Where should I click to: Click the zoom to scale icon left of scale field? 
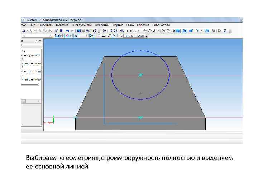click(122, 31)
